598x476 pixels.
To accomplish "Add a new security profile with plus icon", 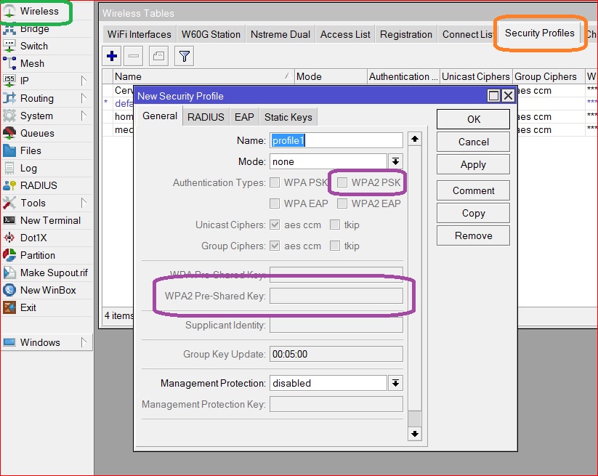I will 112,57.
